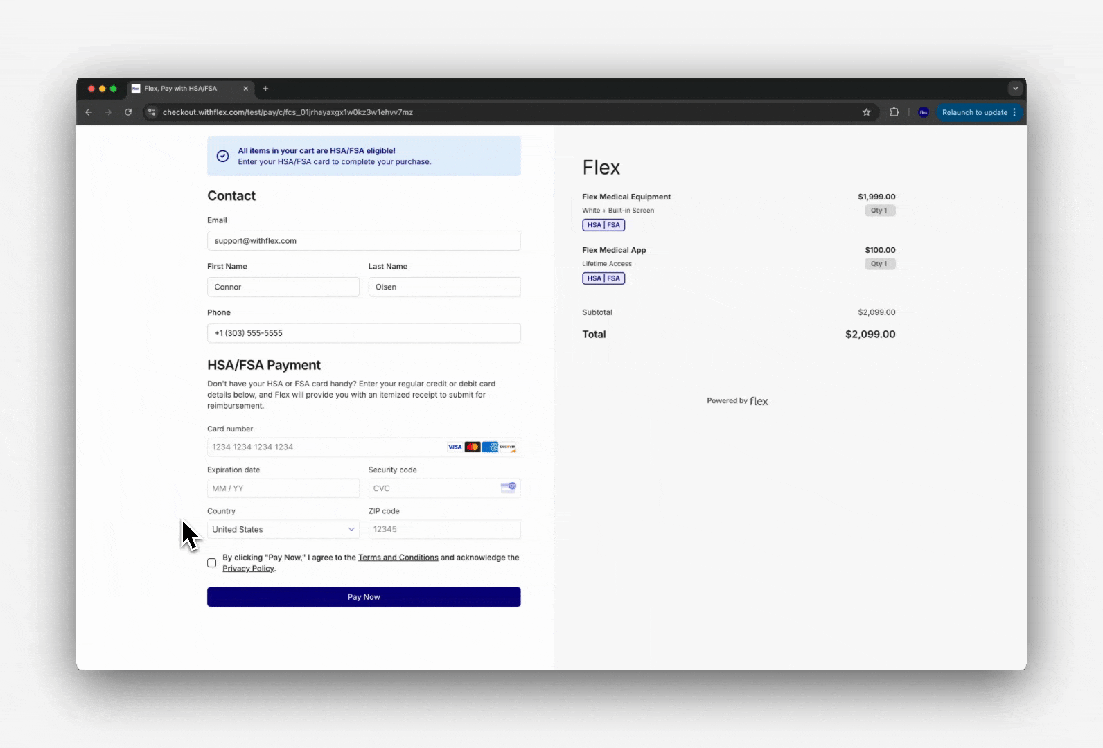Focus the Phone number field
Screen dimensions: 1103x748
(x=364, y=333)
